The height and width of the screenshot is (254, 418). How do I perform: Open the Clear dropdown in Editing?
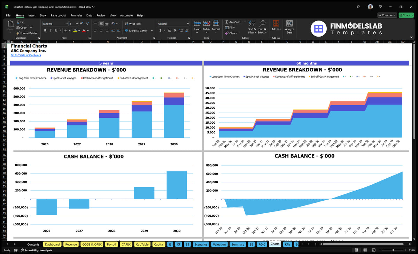coord(231,33)
